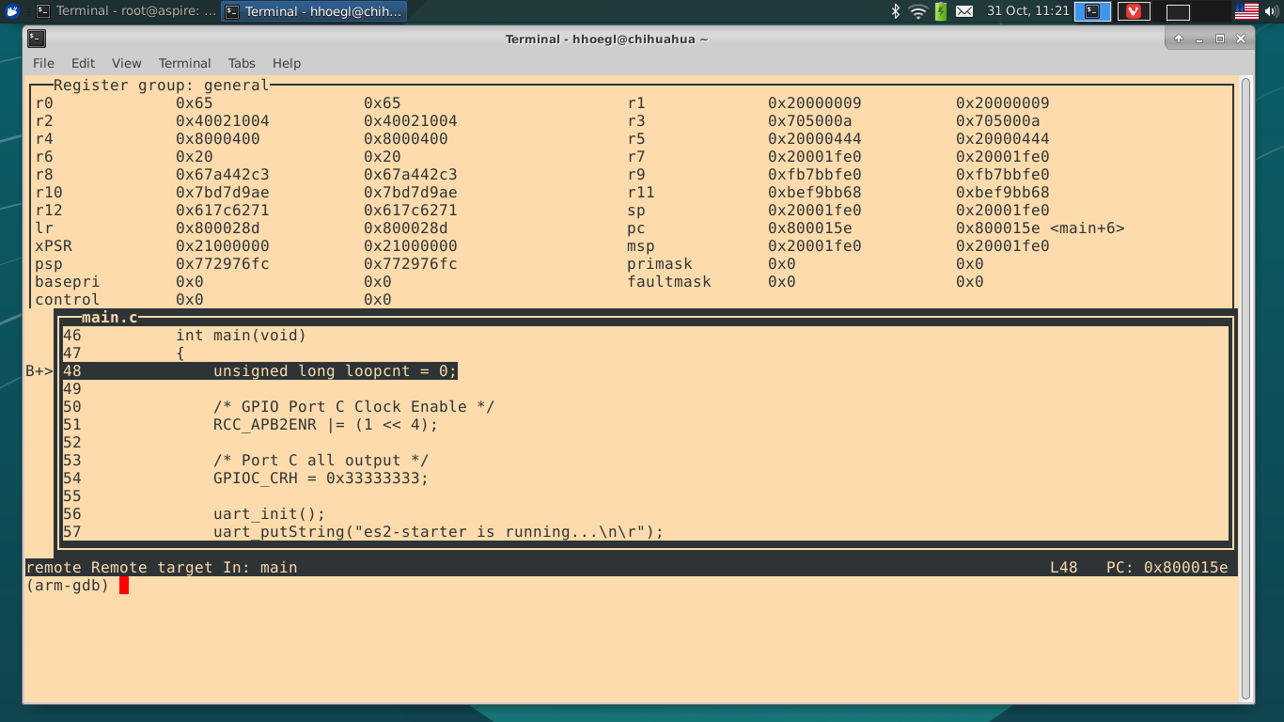Click the terminal window menu icon in titlebar
This screenshot has width=1284, height=722.
[37, 39]
